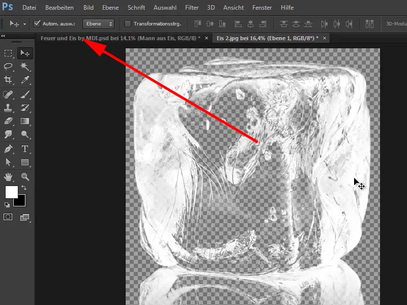The image size is (407, 305).
Task: Open the Bearbeiten menu
Action: click(59, 8)
